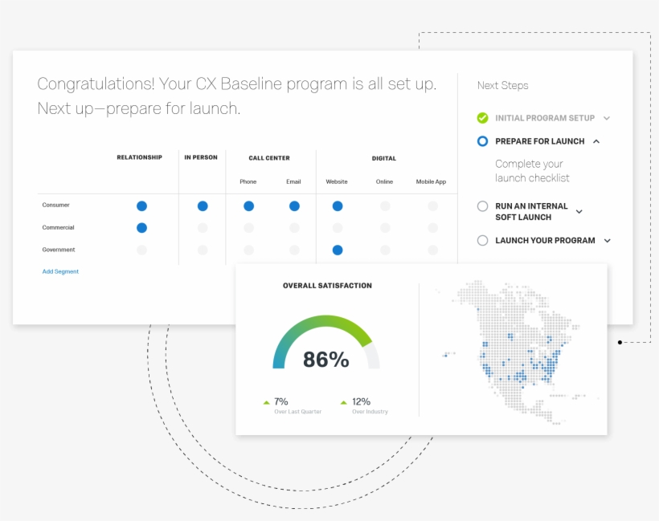The height and width of the screenshot is (521, 659).
Task: Click the green Initial Program Setup checkmark
Action: point(482,118)
